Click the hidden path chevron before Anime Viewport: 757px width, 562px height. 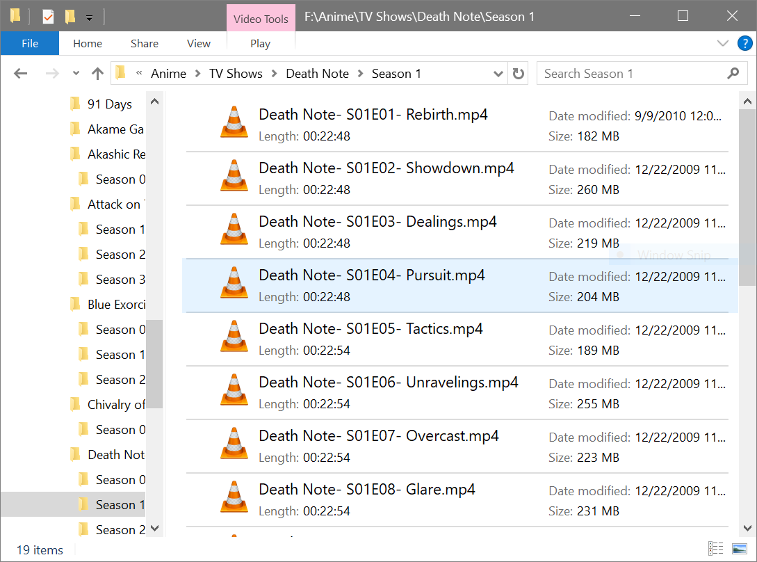pyautogui.click(x=139, y=73)
